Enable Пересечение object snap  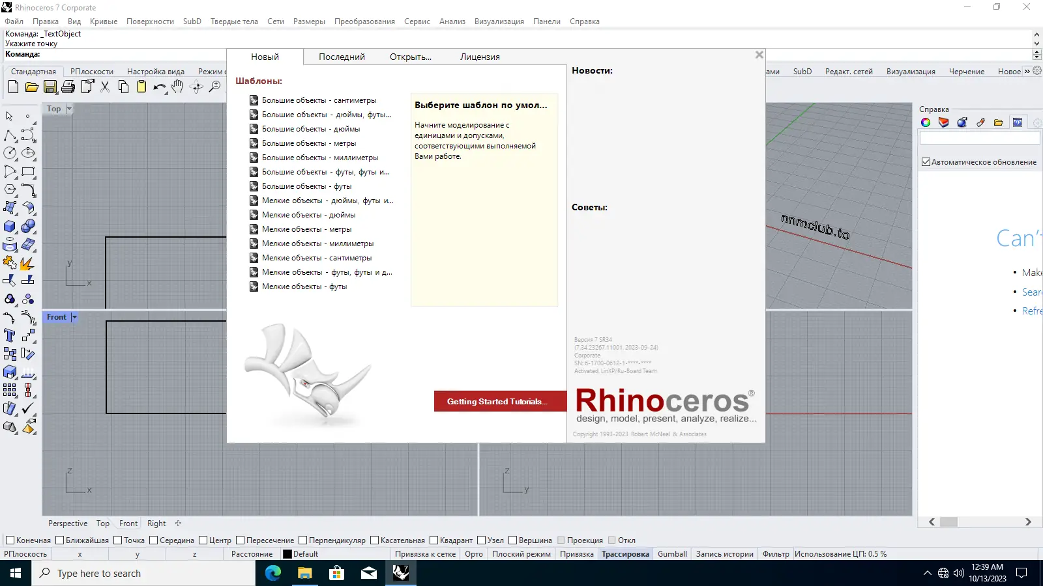[x=240, y=540]
